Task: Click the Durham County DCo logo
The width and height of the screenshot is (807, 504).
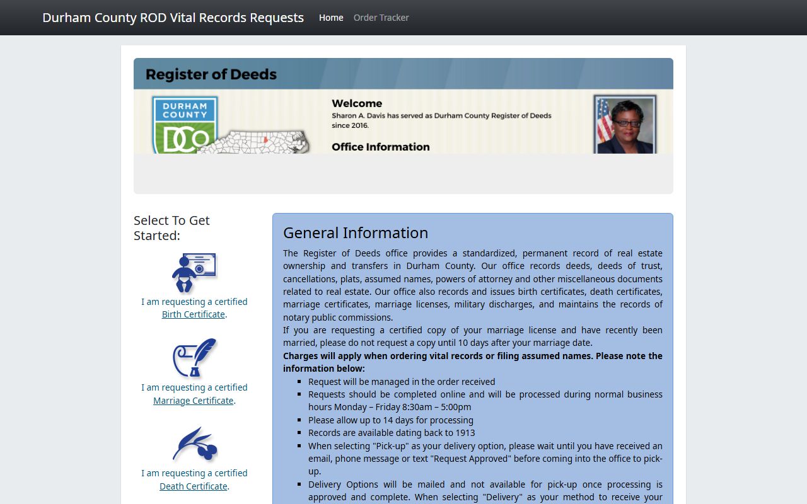Action: click(185, 125)
